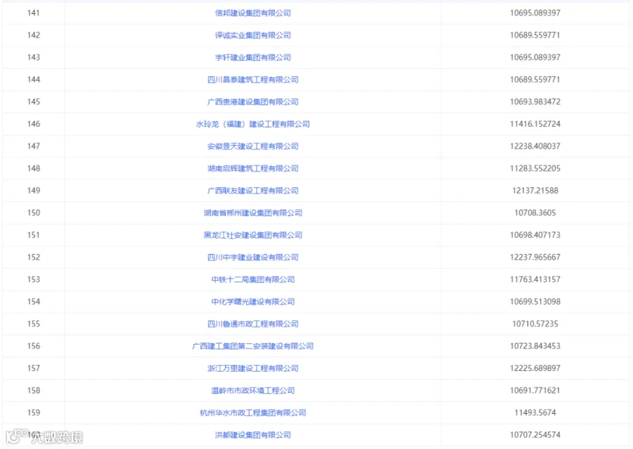
Task: Select row number 148
Action: click(34, 168)
